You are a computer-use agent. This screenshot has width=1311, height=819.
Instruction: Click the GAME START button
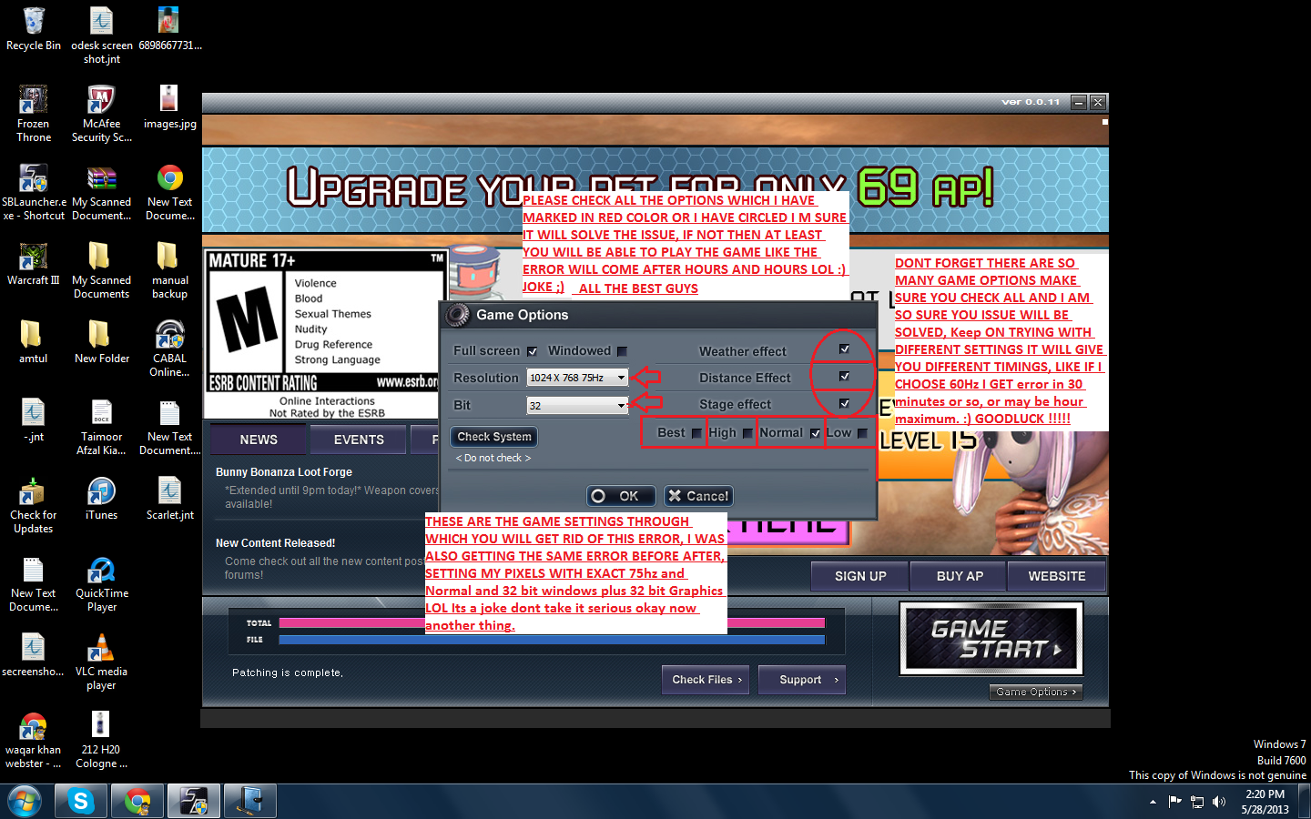tap(991, 639)
